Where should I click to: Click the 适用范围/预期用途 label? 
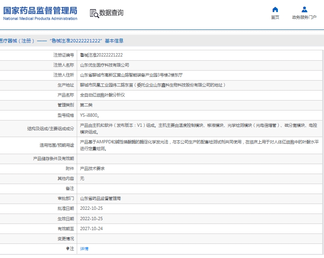(x=57, y=145)
